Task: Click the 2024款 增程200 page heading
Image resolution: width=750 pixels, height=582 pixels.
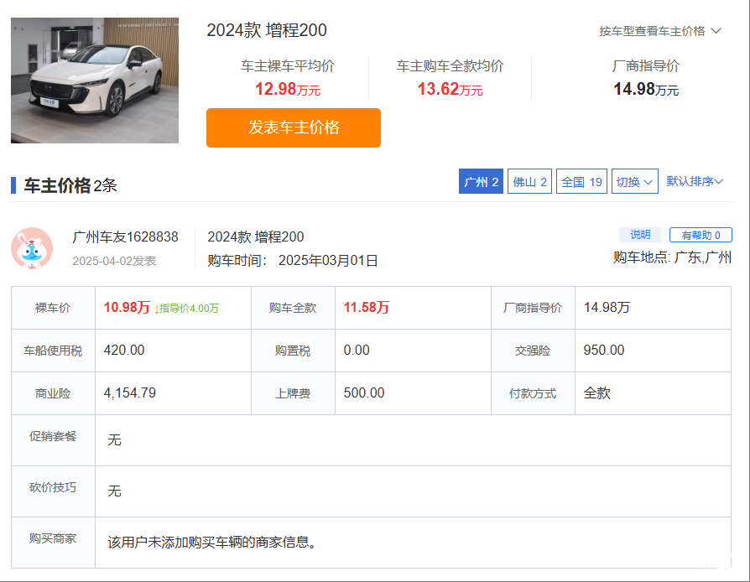Action: [x=267, y=30]
